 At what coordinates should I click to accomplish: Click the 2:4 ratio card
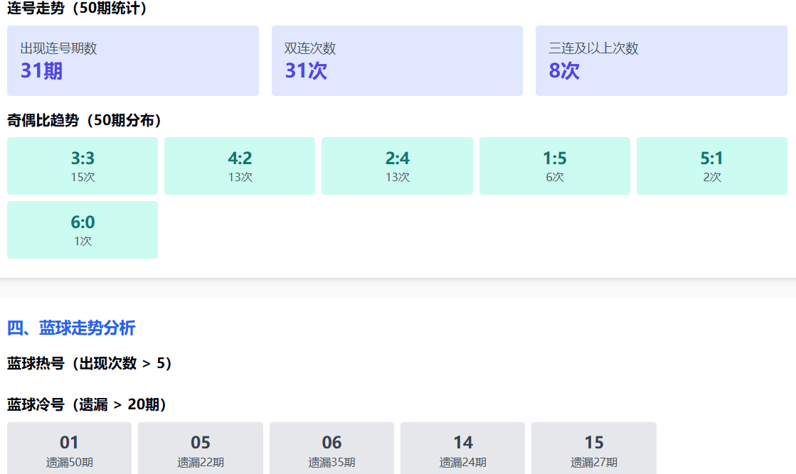click(397, 166)
